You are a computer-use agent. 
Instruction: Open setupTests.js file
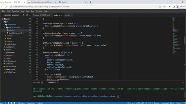(x=11, y=44)
